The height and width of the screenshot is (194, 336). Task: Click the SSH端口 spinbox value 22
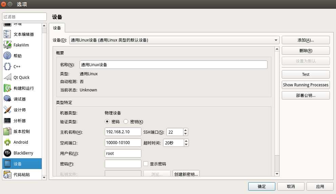[x=175, y=132]
